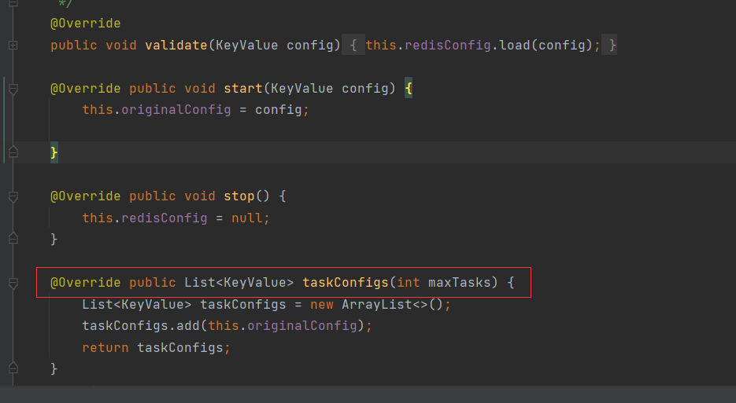
Task: Click the maxTasks parameter
Action: click(x=459, y=283)
